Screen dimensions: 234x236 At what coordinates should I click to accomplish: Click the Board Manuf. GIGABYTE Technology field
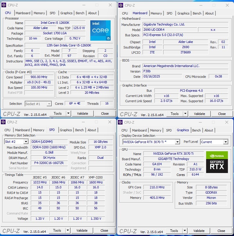(173, 159)
